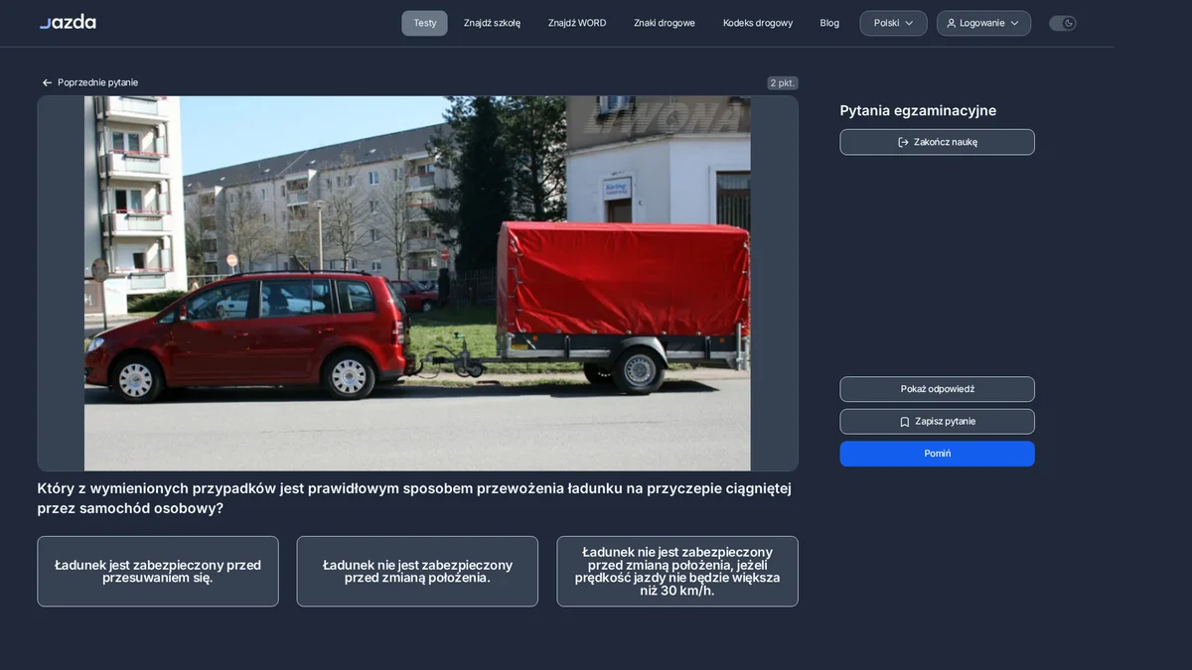
Task: Open the Polski language dropdown
Action: coord(893,23)
